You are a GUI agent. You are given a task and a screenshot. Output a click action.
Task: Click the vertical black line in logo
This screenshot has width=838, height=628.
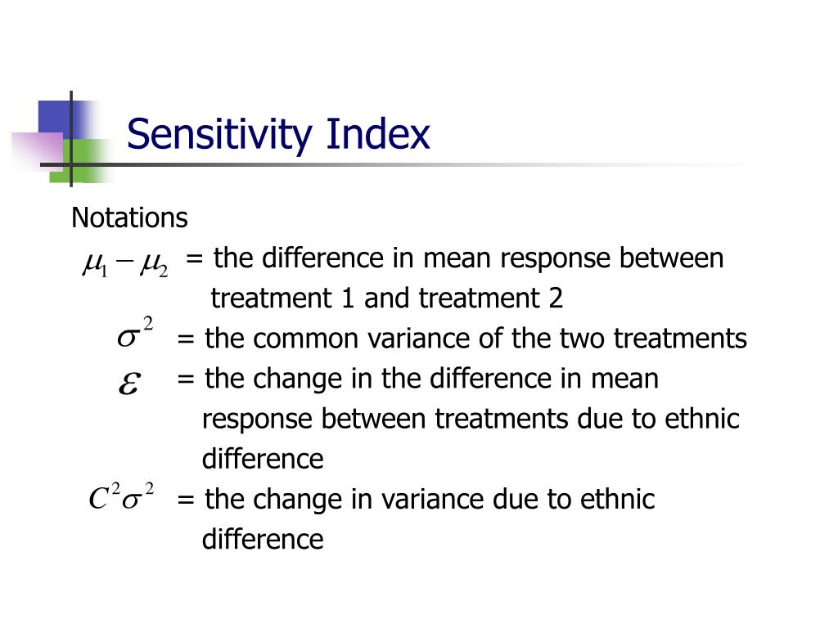[x=71, y=139]
